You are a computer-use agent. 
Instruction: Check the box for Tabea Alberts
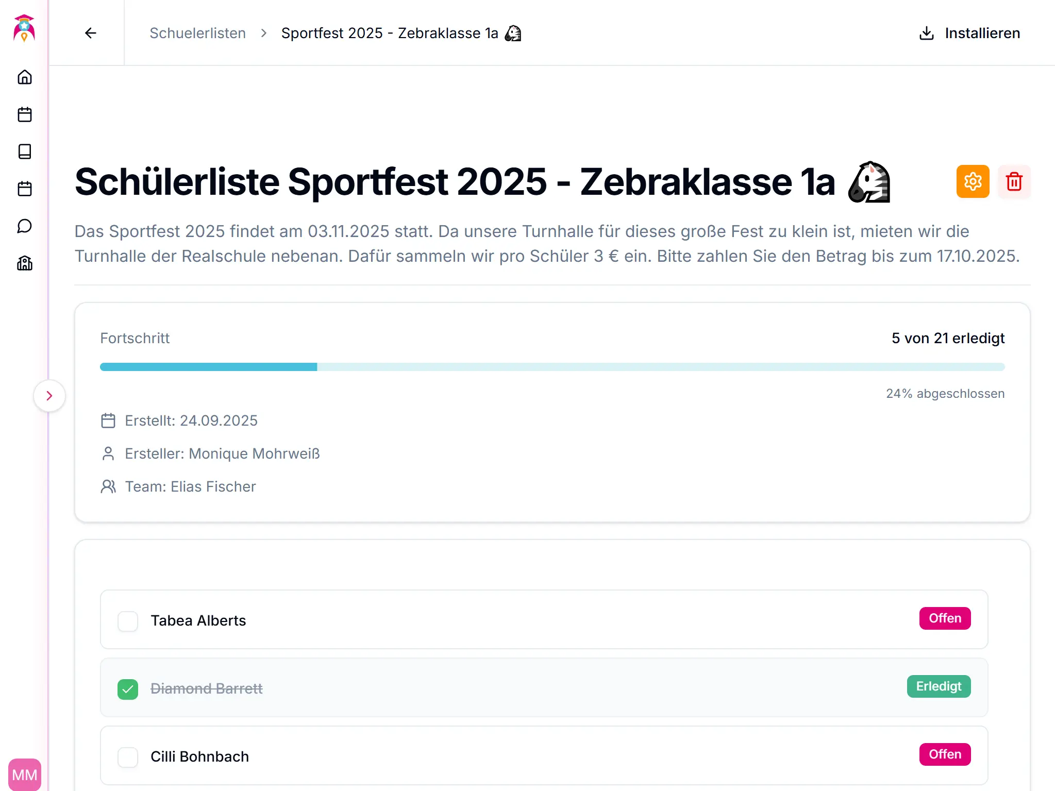[128, 621]
